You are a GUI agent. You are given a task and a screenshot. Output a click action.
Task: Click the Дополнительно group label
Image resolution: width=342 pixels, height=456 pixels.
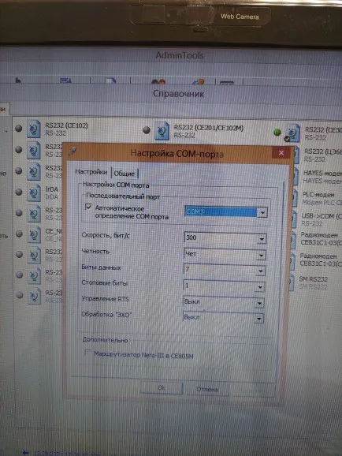click(x=105, y=340)
